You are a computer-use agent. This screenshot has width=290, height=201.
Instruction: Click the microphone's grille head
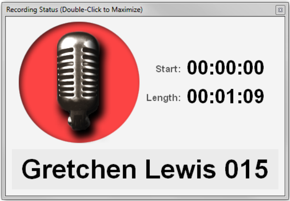click(78, 71)
